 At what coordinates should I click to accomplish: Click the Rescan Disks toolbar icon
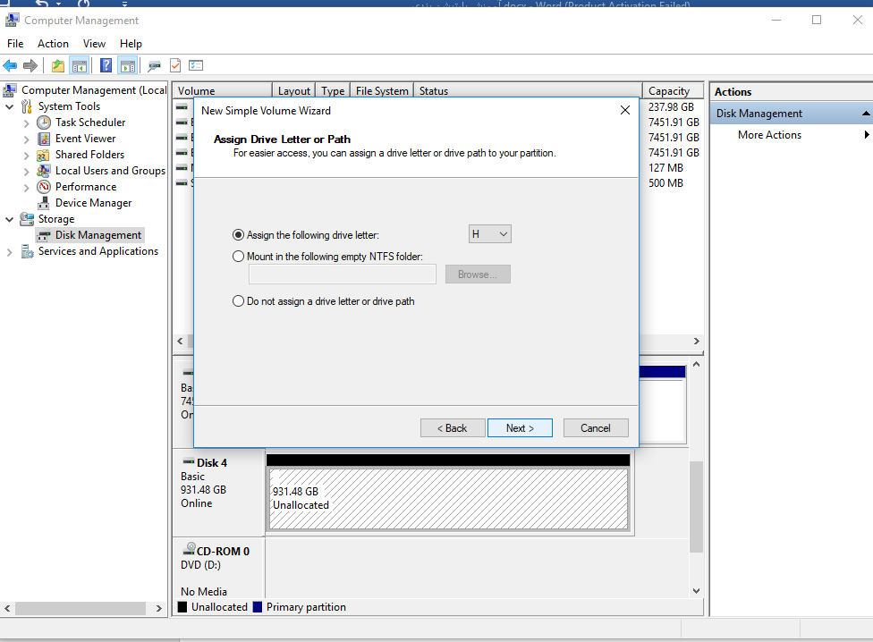pos(155,65)
